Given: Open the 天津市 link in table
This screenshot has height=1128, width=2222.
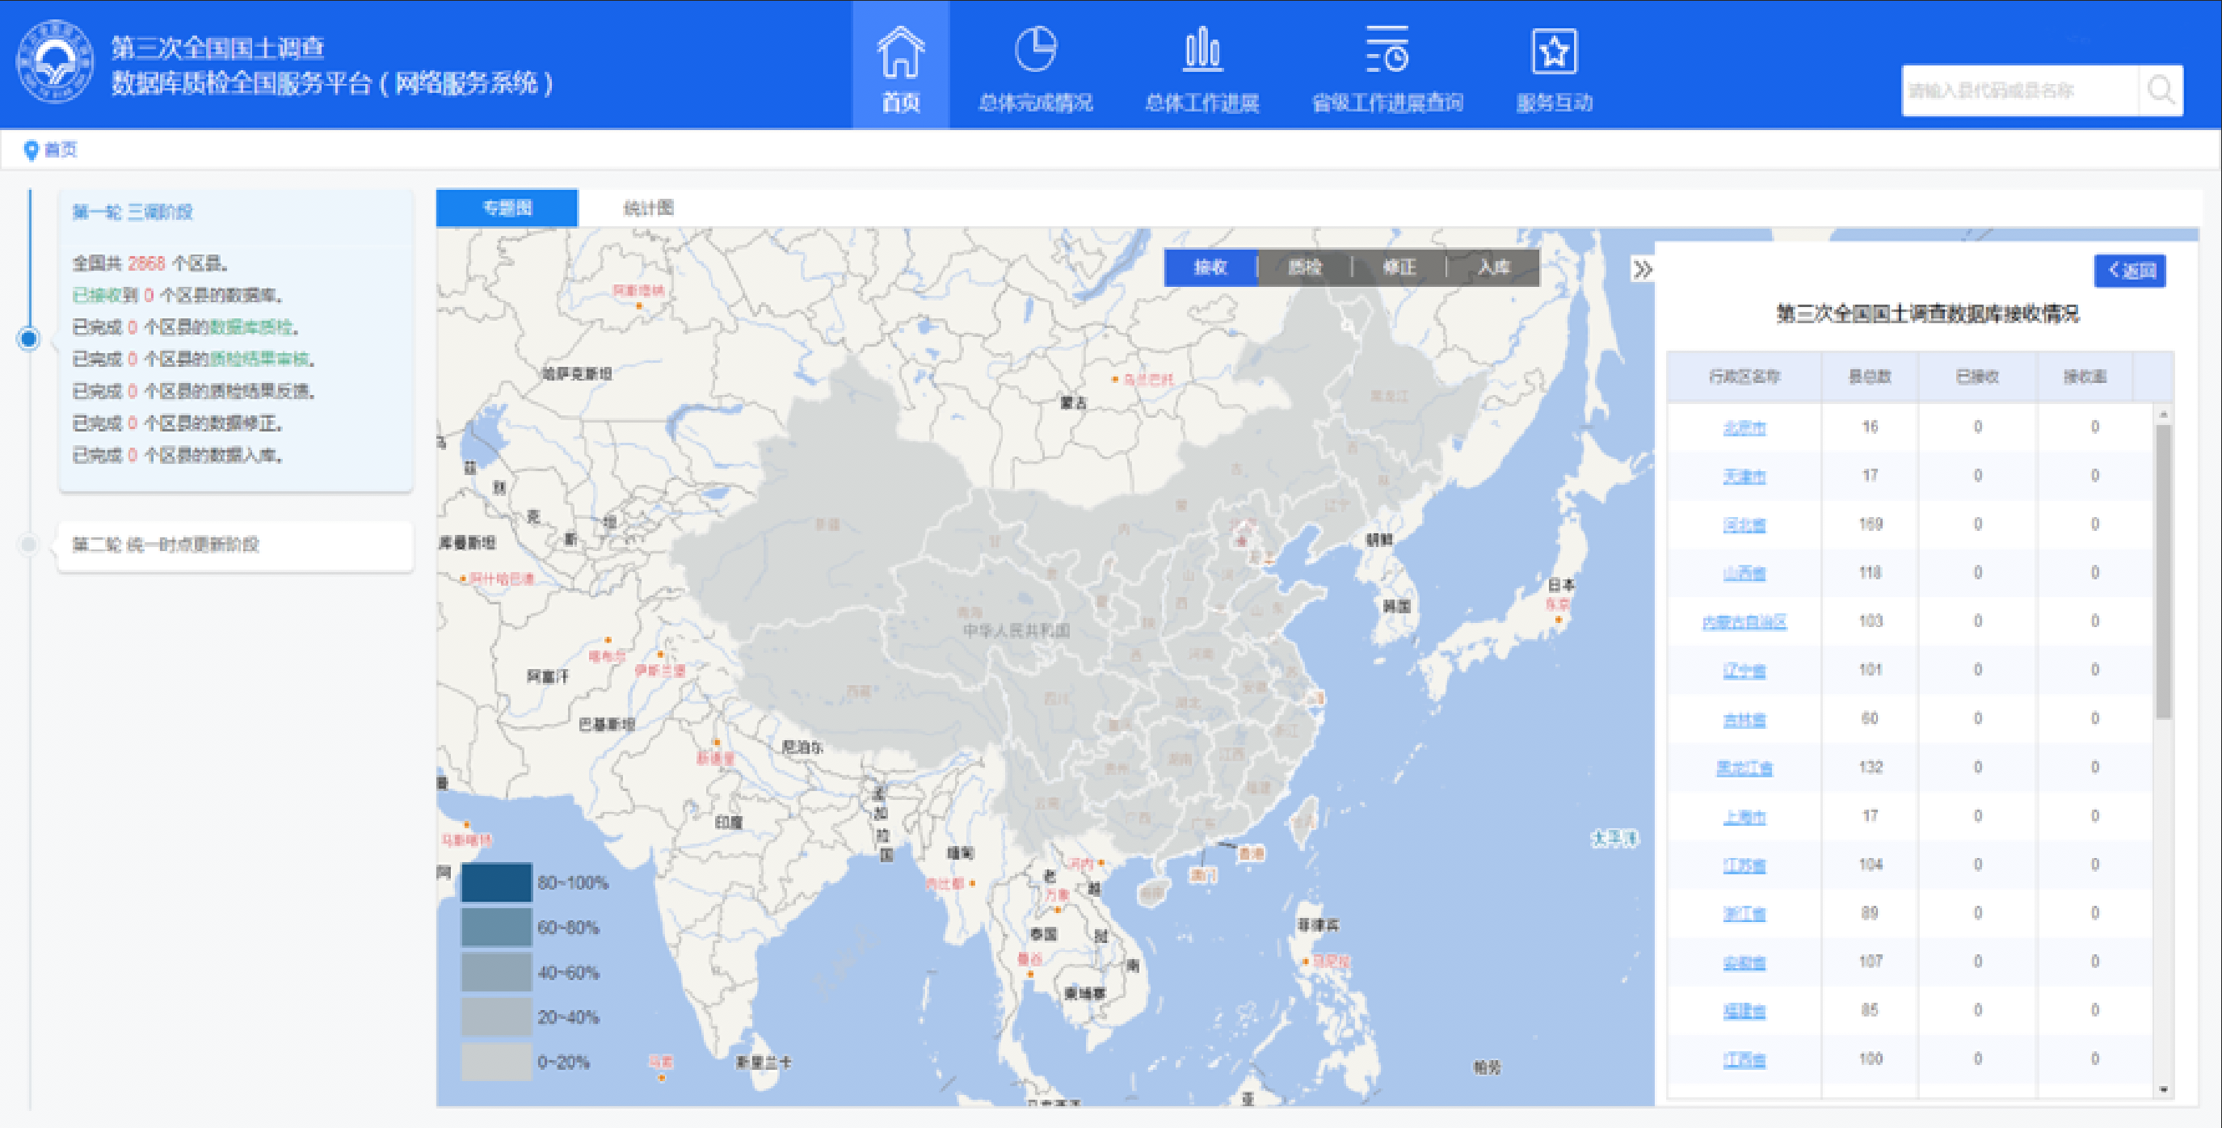Looking at the screenshot, I should pyautogui.click(x=1744, y=476).
